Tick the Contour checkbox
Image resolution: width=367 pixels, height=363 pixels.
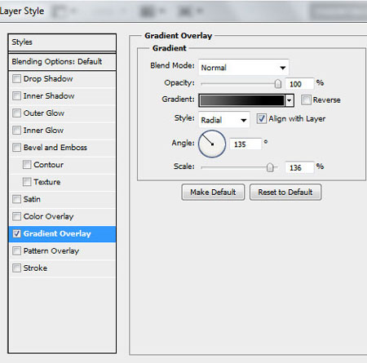click(27, 165)
